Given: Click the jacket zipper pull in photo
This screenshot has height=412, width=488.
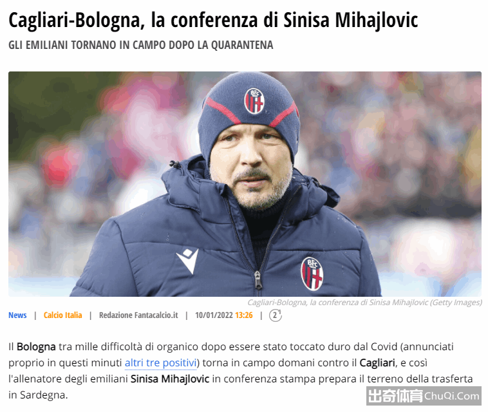Looking at the screenshot, I should [258, 280].
